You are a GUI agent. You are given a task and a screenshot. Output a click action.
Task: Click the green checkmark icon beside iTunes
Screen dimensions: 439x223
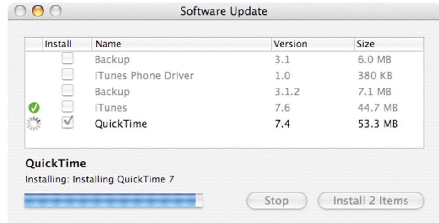[x=34, y=108]
